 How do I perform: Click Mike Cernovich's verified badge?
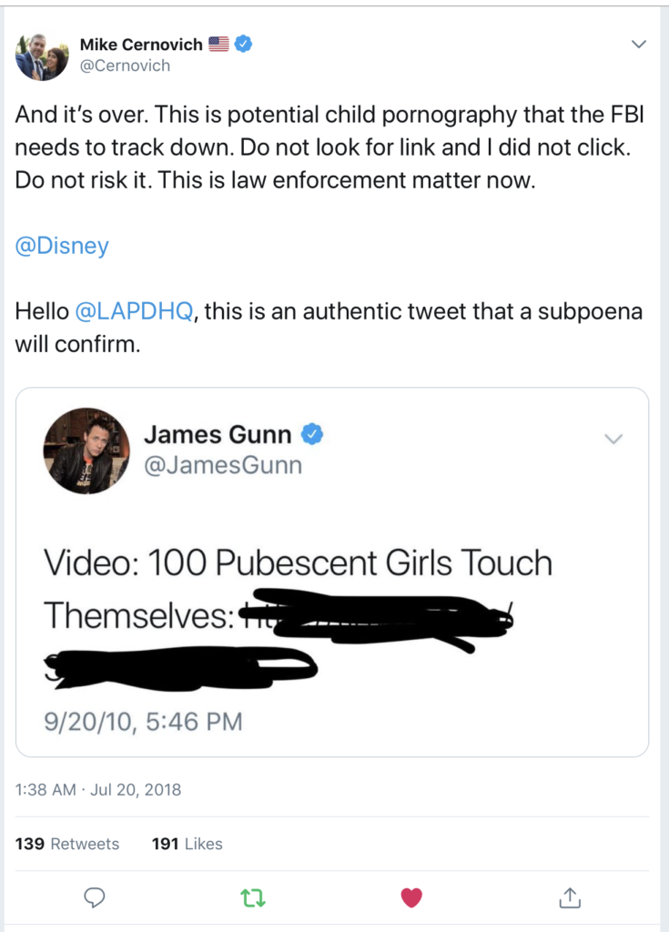[x=243, y=44]
